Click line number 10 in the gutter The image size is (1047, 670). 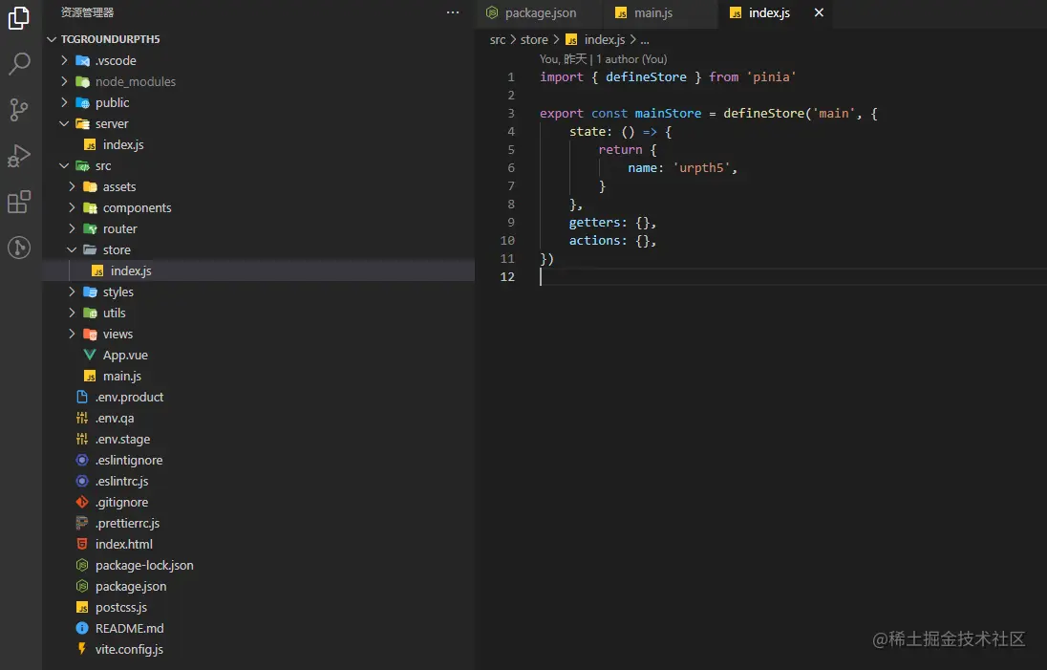coord(507,241)
